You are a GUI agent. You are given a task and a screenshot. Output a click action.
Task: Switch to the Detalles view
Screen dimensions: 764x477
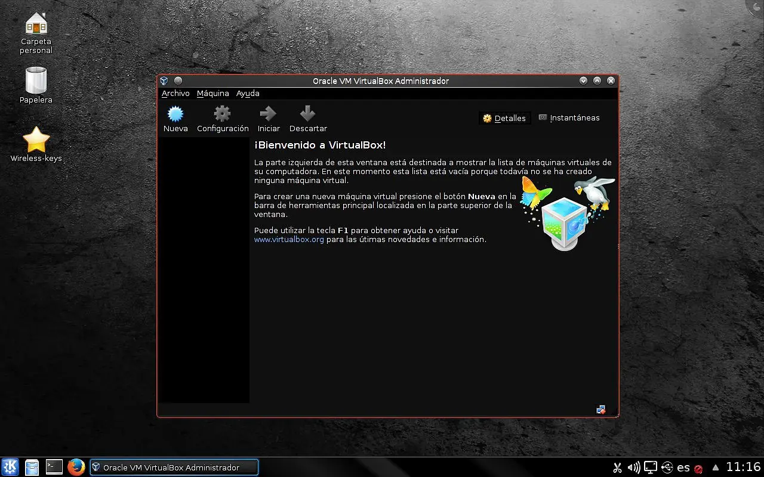pos(504,118)
